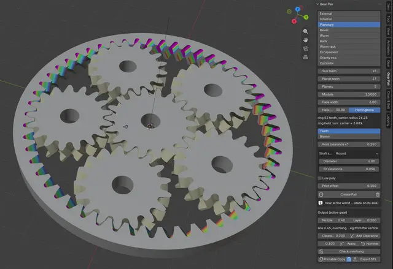Select the External gear type
This screenshot has width=393, height=269.
click(x=349, y=13)
